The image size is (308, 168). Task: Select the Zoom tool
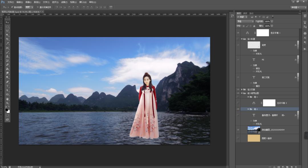[7, 103]
